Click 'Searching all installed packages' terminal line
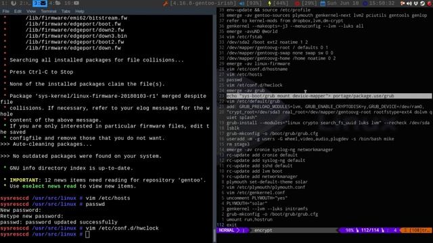The width and height of the screenshot is (433, 243). 96,60
